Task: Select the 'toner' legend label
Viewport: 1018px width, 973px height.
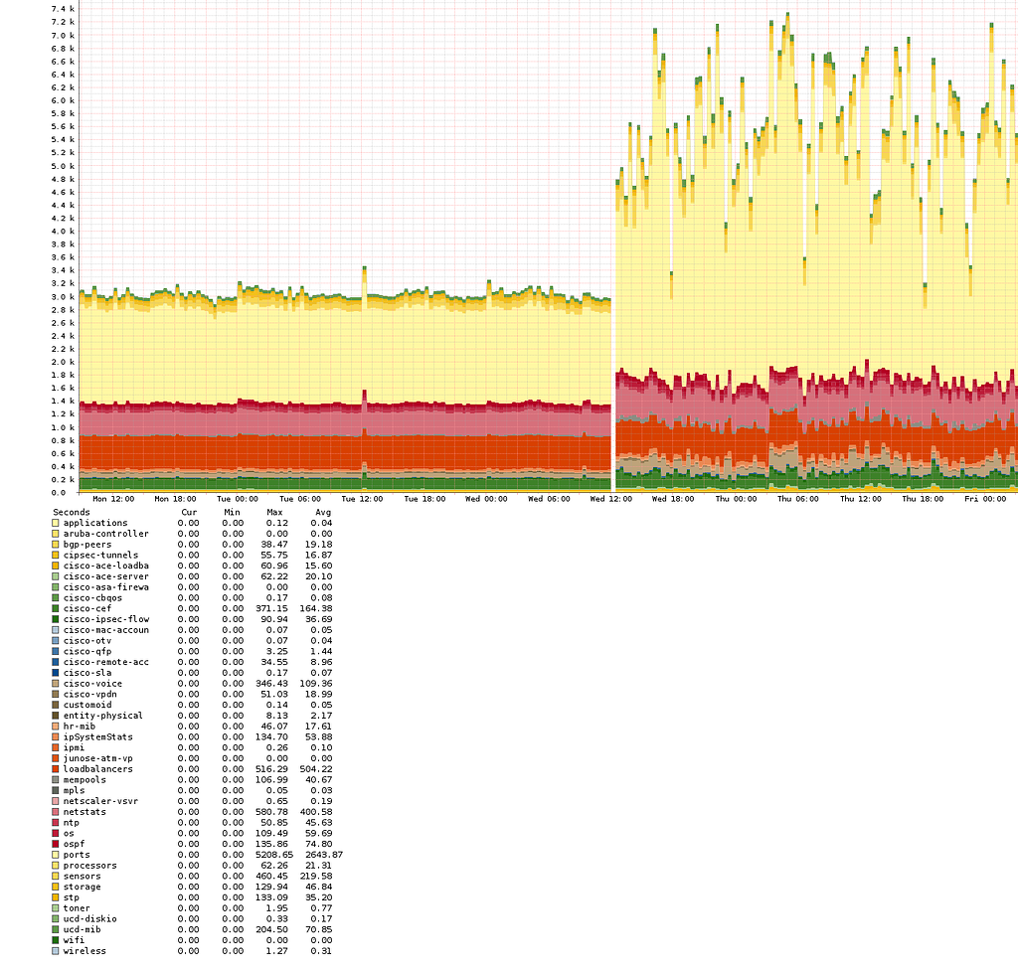Action: point(77,908)
